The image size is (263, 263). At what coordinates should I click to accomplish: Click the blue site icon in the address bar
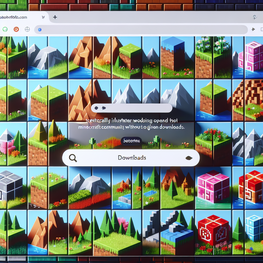click(39, 29)
